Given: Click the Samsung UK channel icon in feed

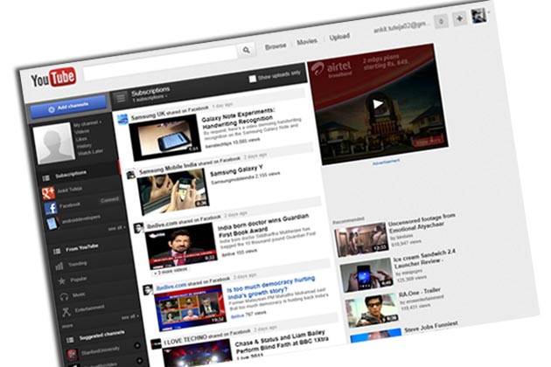Looking at the screenshot, I should point(122,120).
